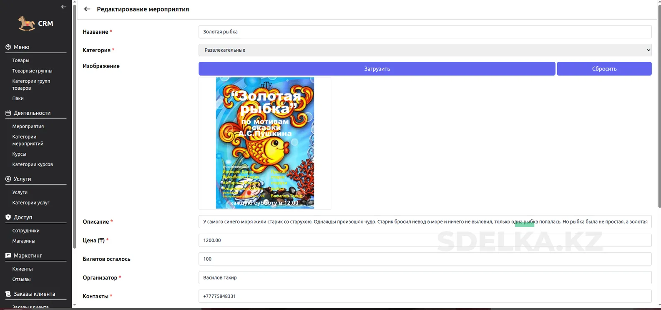This screenshot has width=661, height=310.
Task: Open Магазины page
Action: click(24, 241)
